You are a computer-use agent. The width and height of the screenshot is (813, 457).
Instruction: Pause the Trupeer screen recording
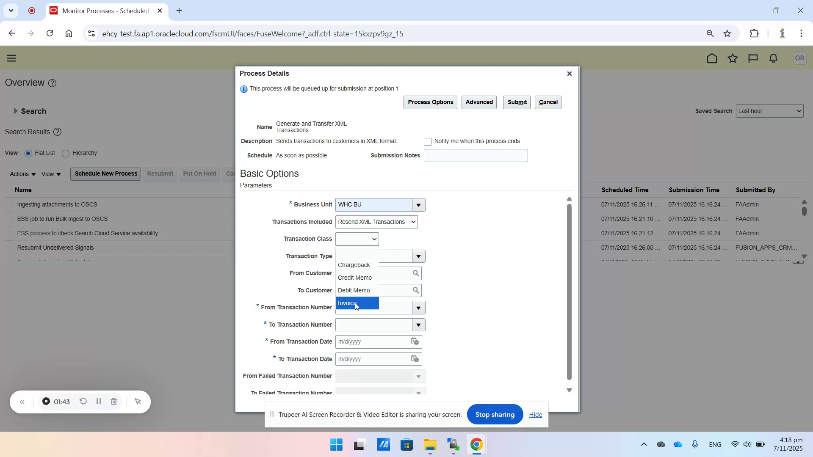coord(98,401)
